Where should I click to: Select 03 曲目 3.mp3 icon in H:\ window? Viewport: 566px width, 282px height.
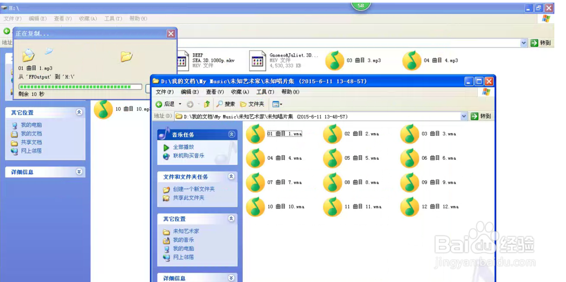point(335,60)
